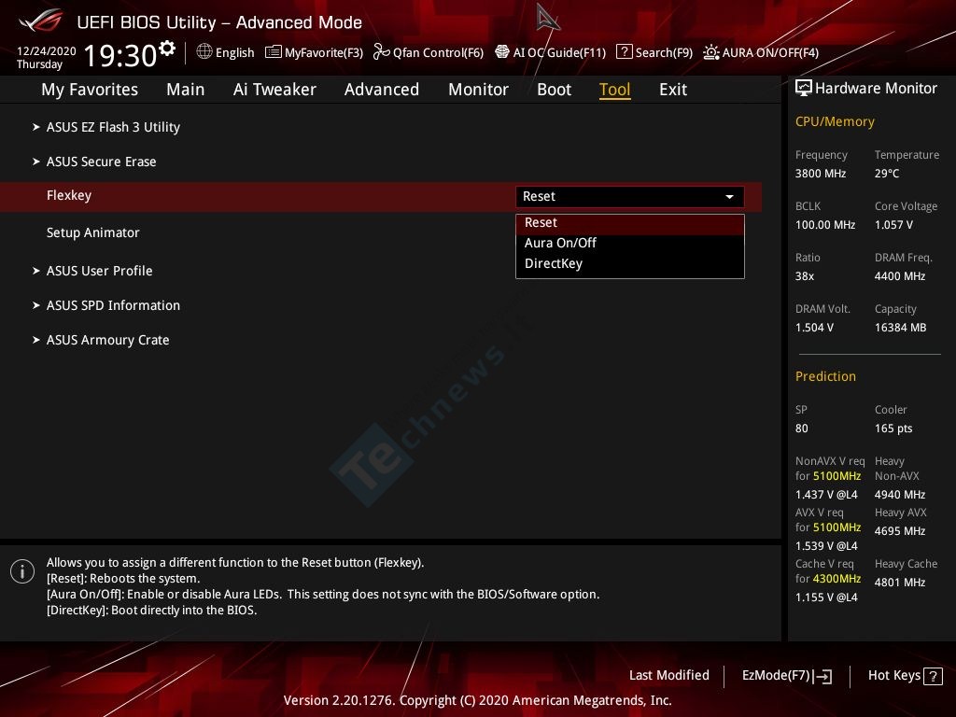The image size is (956, 717).
Task: Click the 29°C temperature value
Action: point(887,174)
